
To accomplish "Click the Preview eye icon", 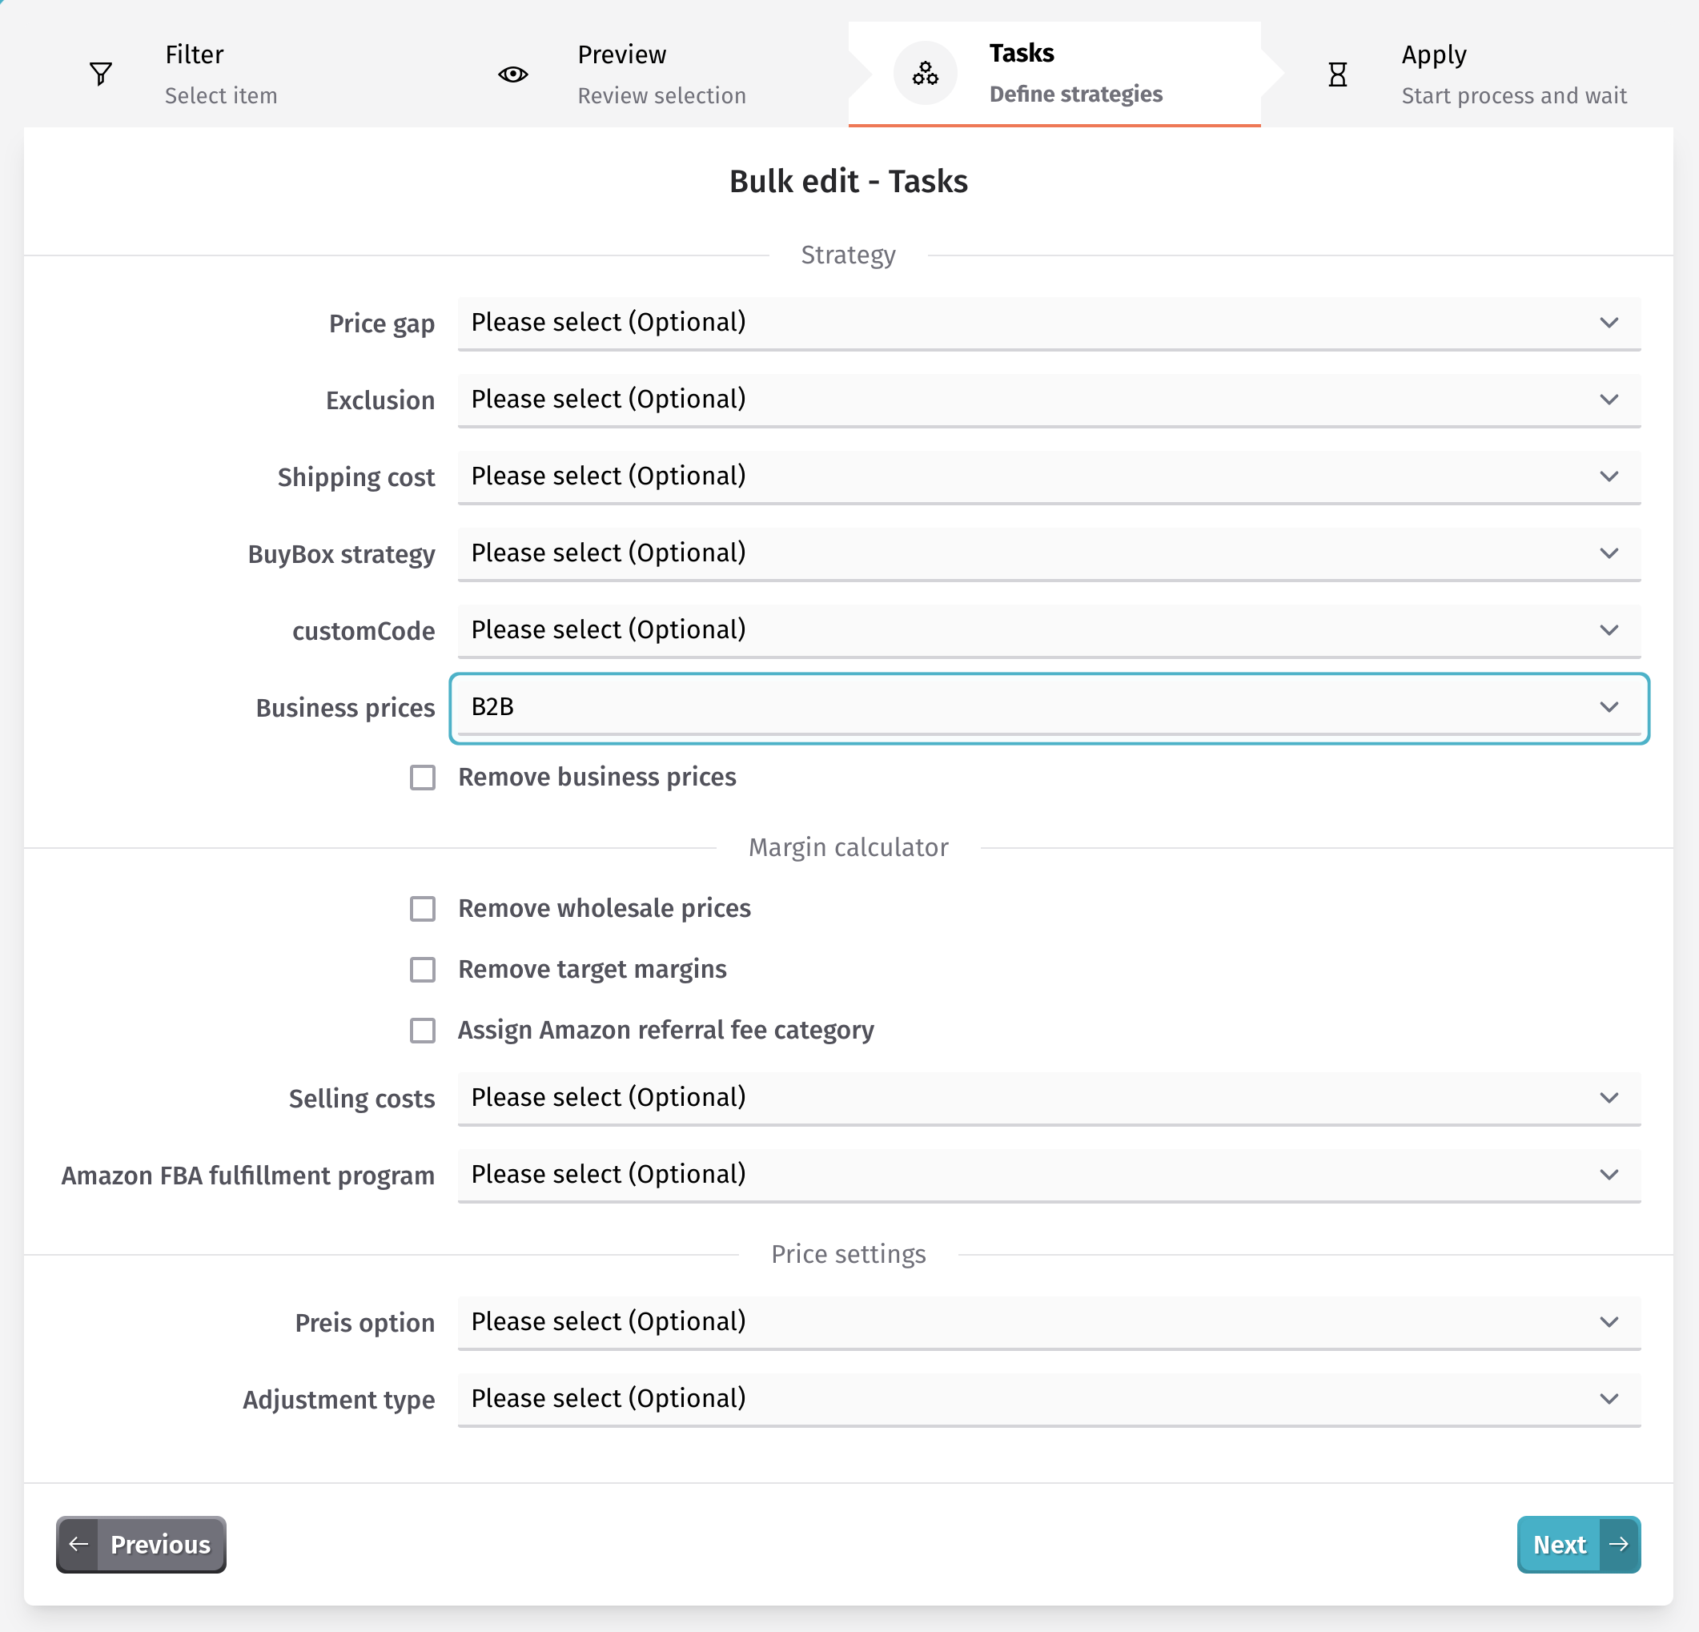I will (513, 74).
